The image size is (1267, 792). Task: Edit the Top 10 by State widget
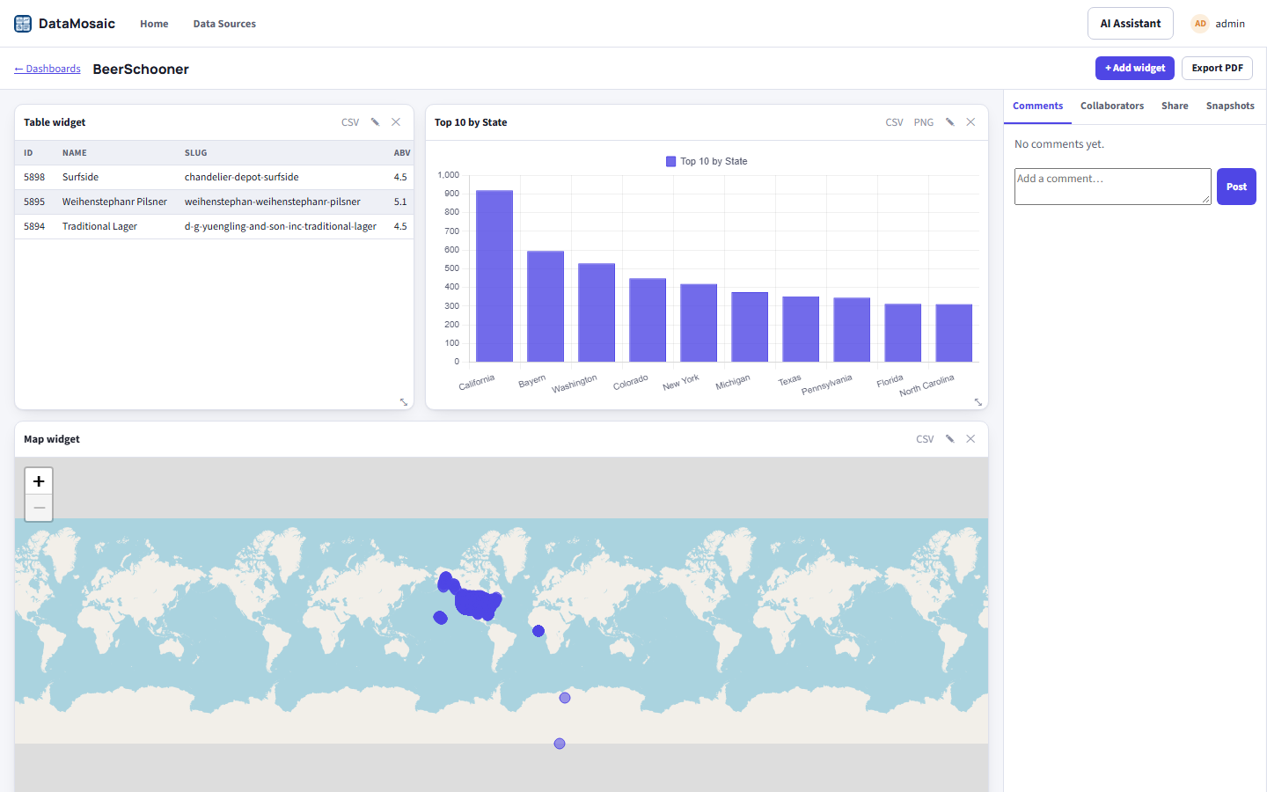[950, 122]
